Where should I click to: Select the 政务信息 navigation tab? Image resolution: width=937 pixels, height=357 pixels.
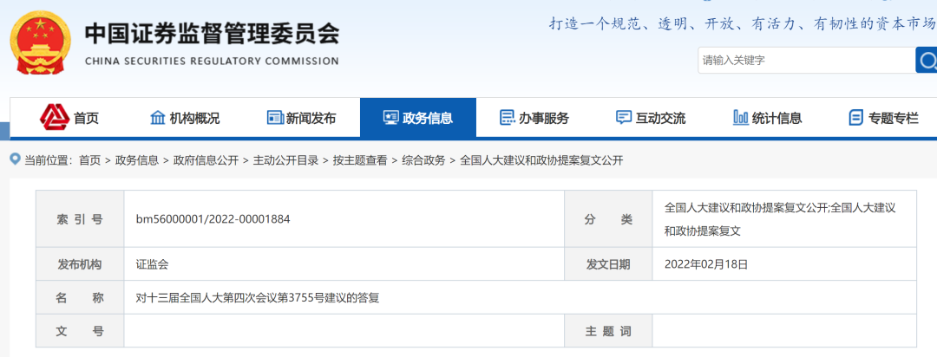[418, 118]
